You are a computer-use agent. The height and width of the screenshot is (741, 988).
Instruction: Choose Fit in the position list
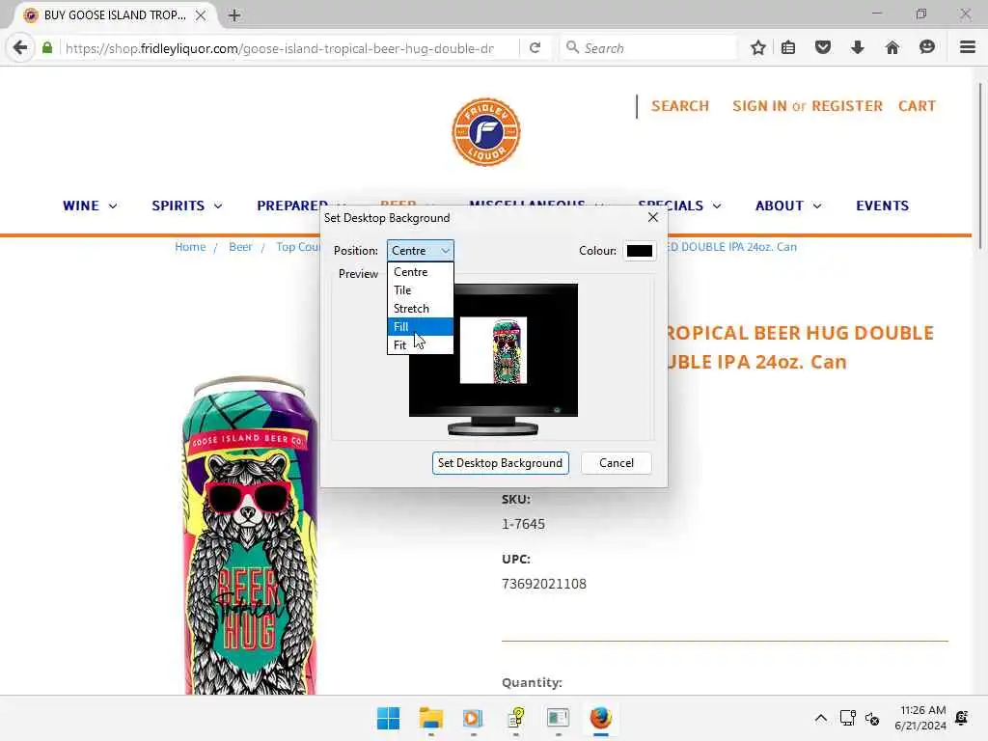click(421, 344)
